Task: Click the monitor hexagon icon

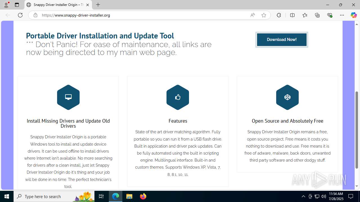Action: [x=68, y=97]
